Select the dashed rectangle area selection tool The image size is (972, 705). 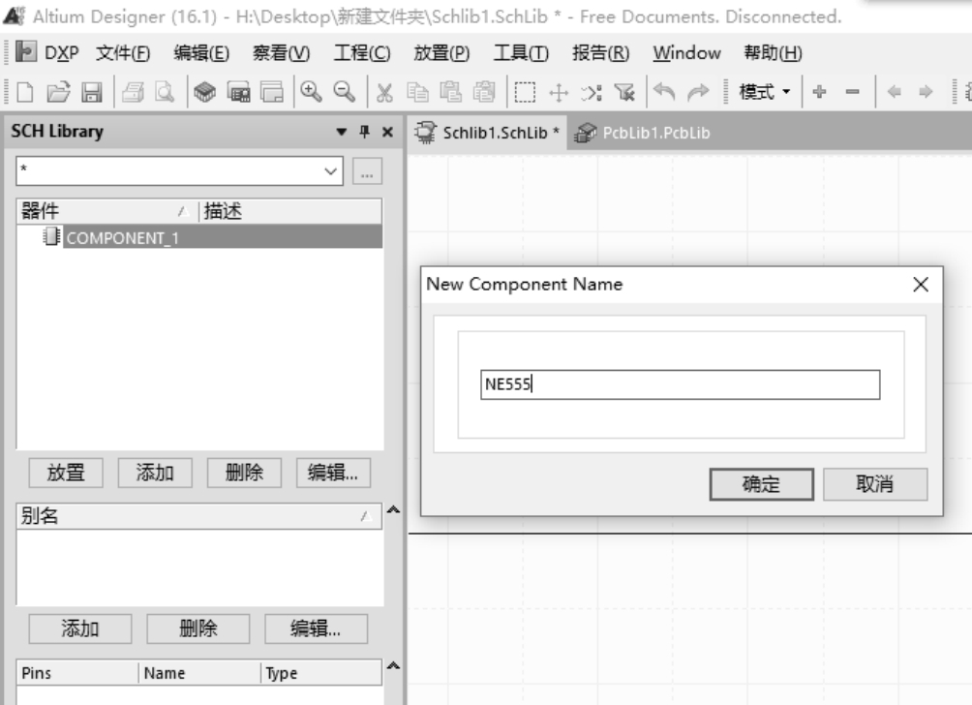[x=525, y=92]
